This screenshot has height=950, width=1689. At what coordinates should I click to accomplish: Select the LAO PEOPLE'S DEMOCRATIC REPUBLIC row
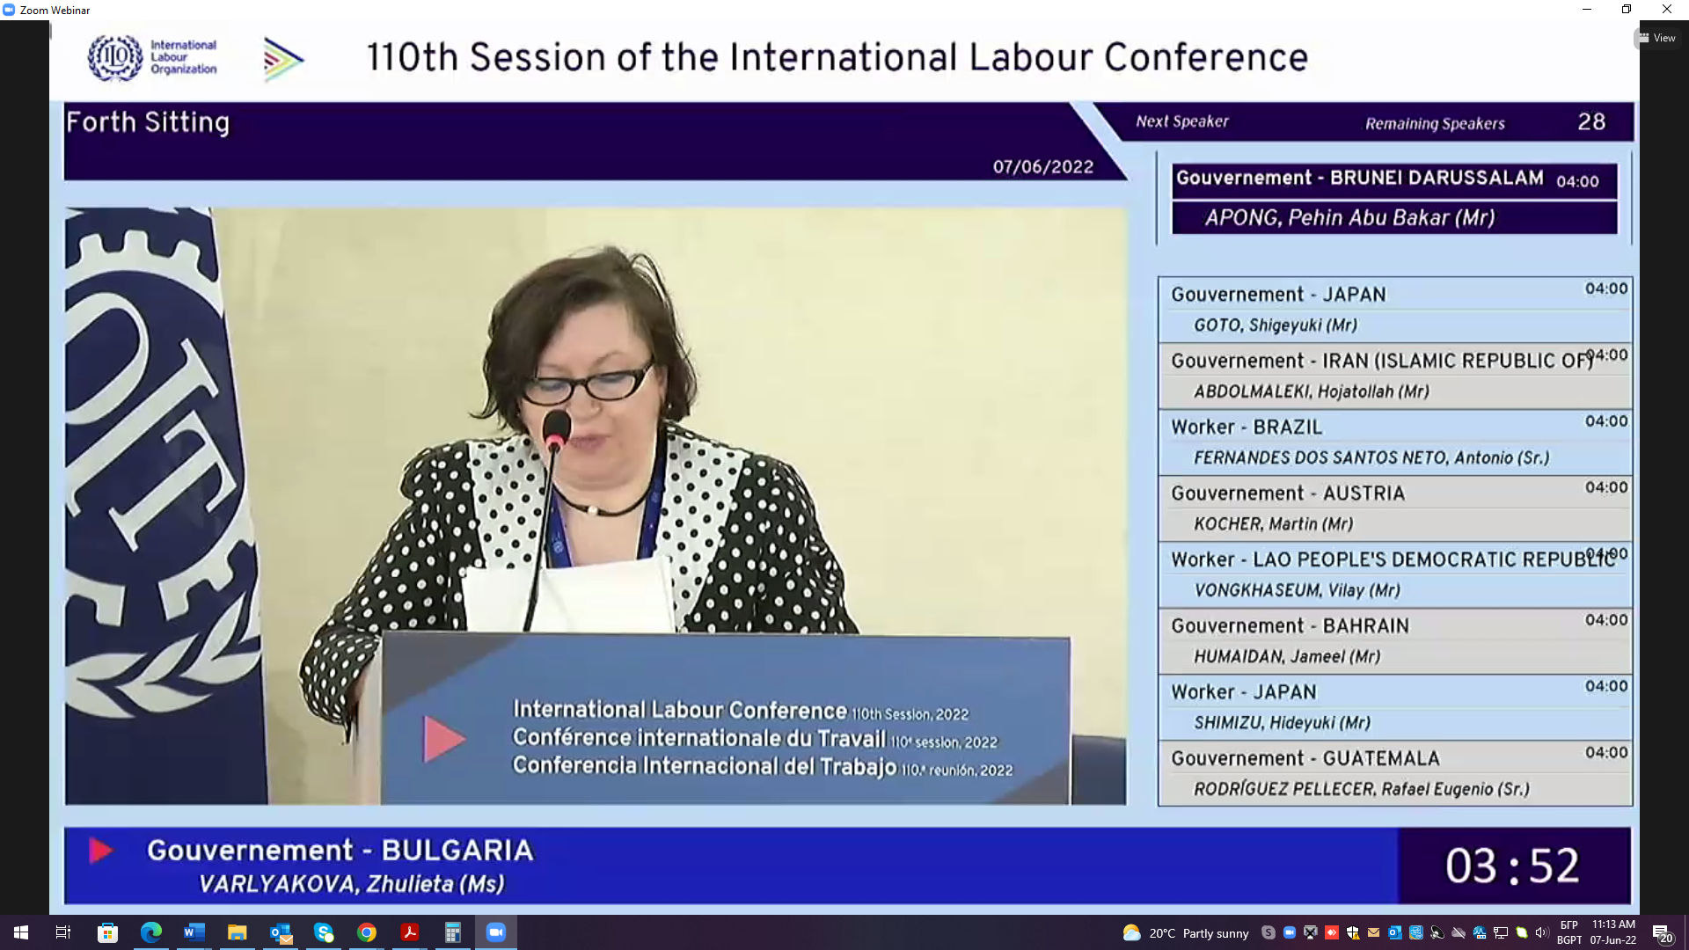tap(1395, 574)
